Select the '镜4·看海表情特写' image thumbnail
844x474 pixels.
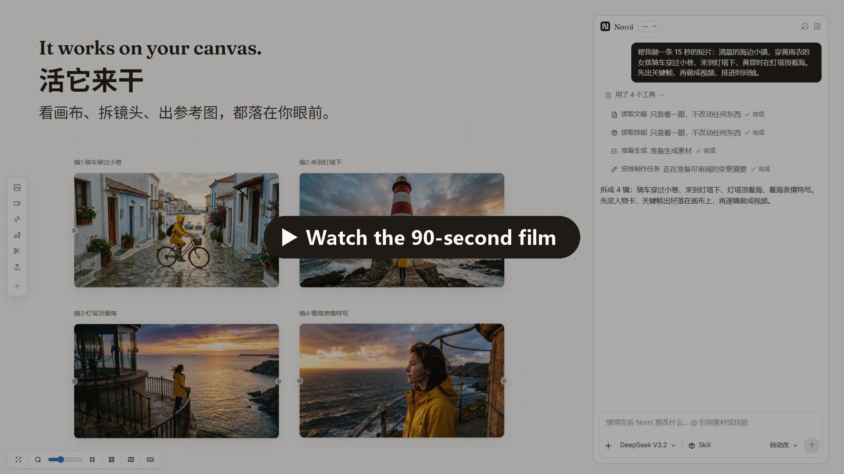402,381
